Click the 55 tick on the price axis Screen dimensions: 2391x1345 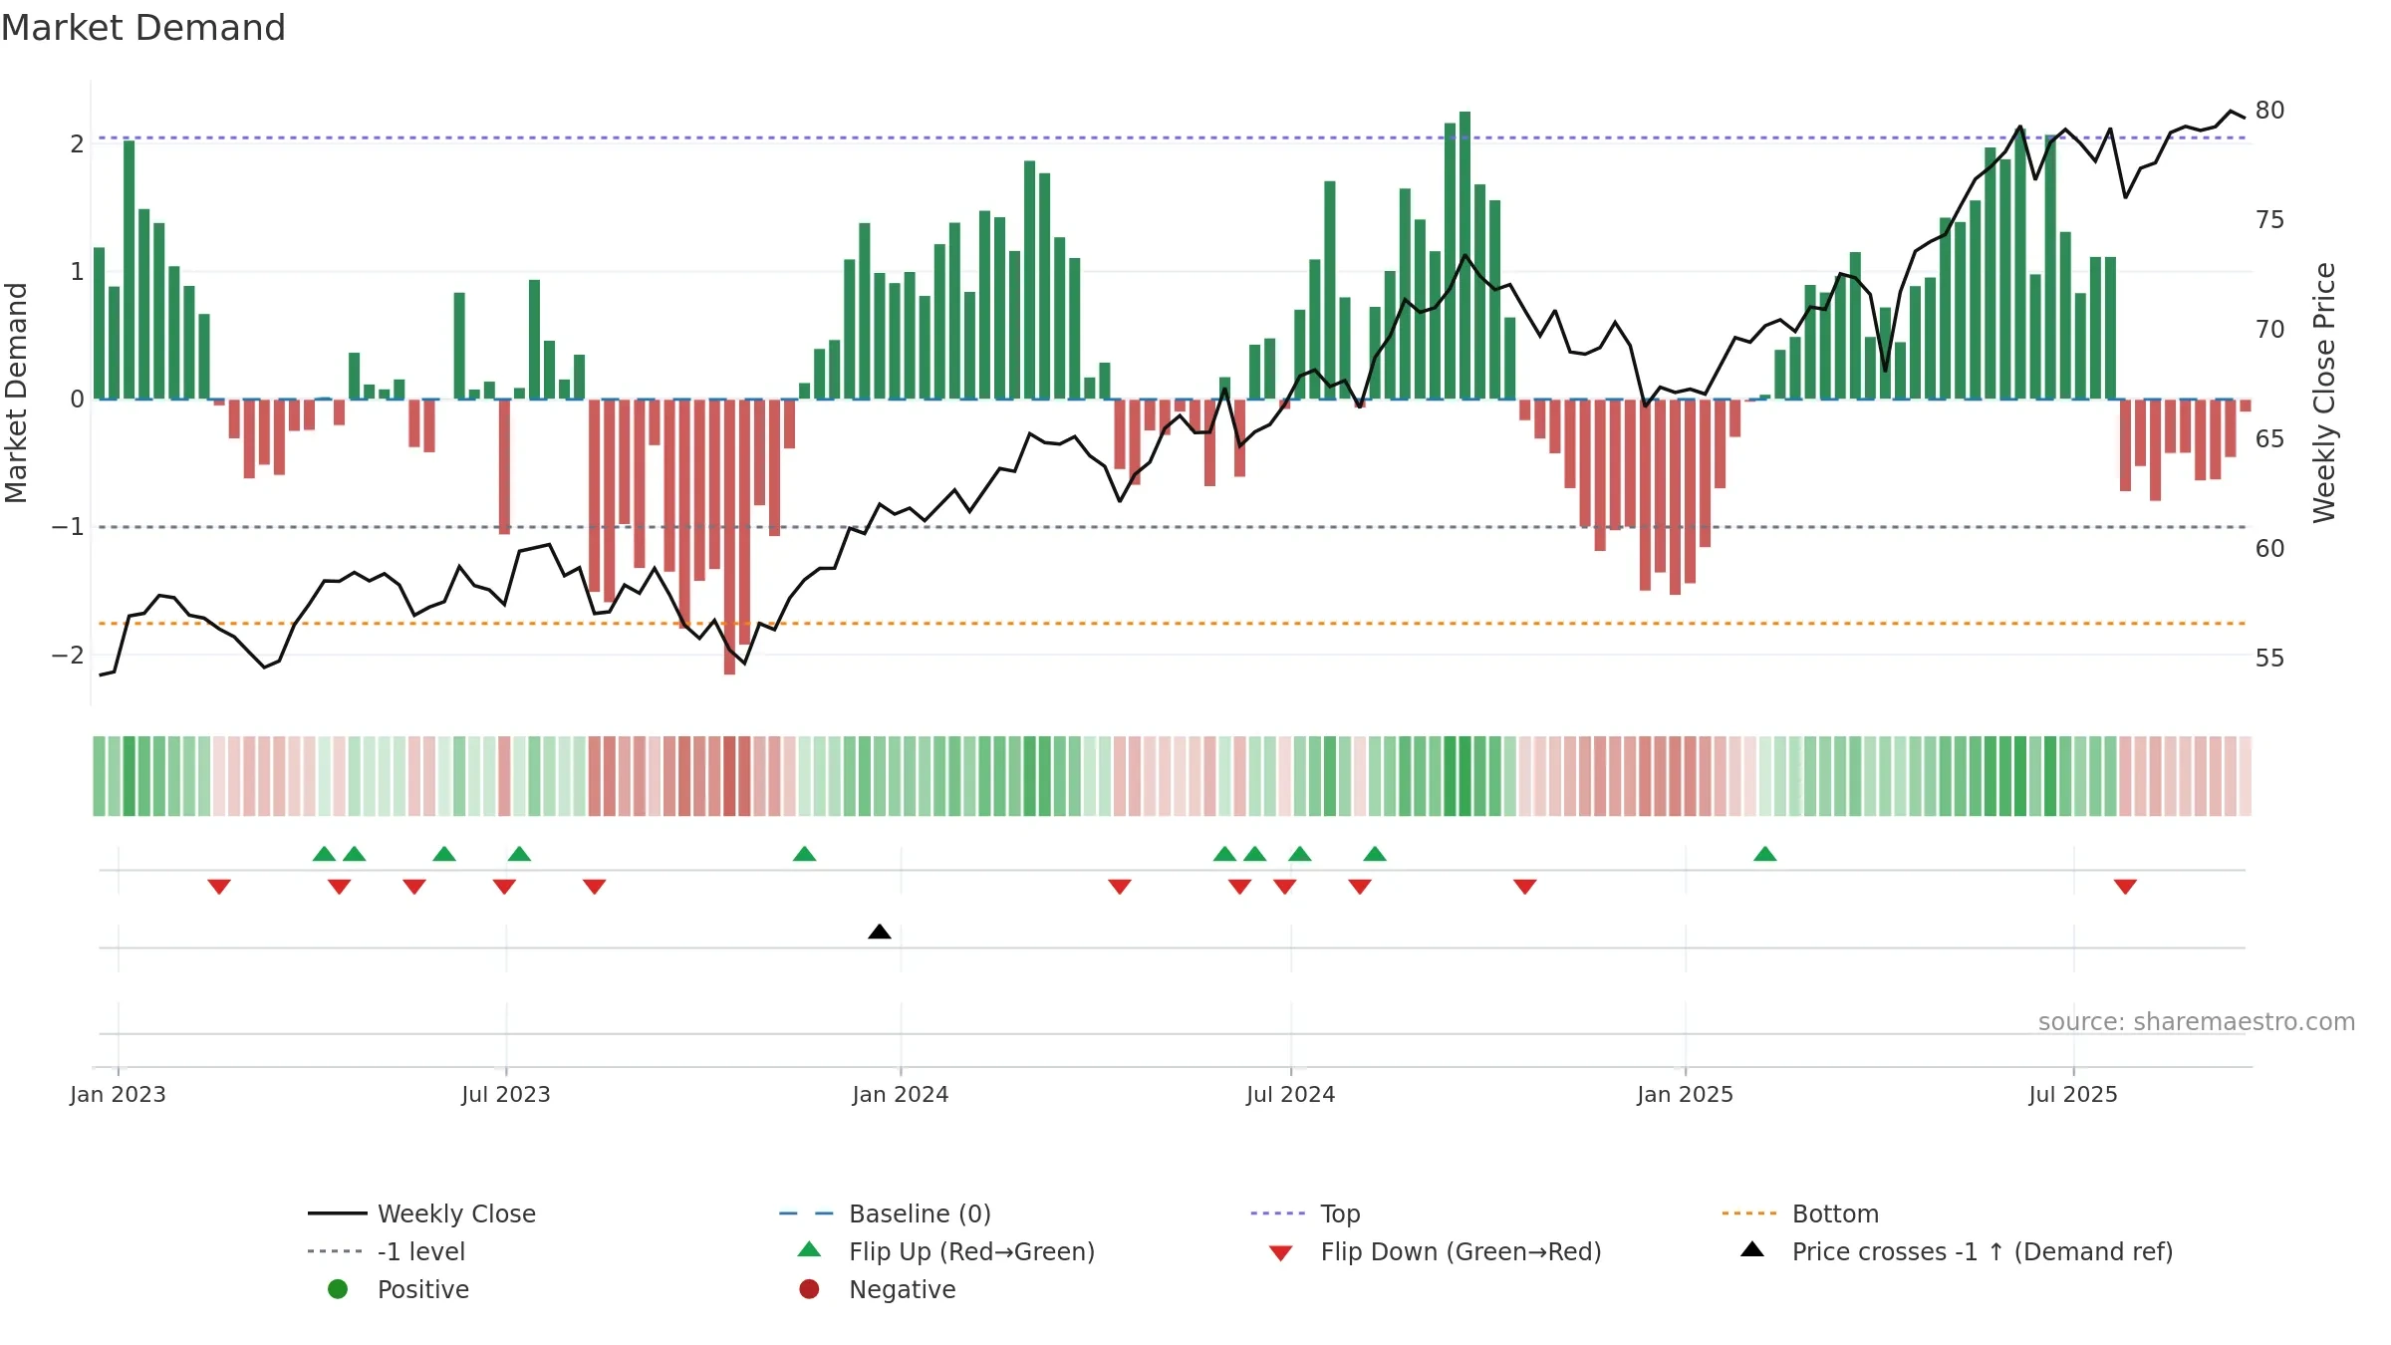pos(2269,659)
